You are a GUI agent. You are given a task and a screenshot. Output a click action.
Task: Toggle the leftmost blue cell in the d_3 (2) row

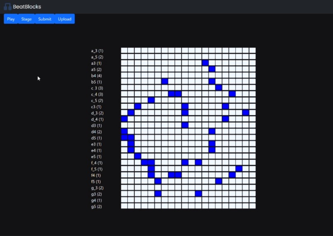pos(131,112)
